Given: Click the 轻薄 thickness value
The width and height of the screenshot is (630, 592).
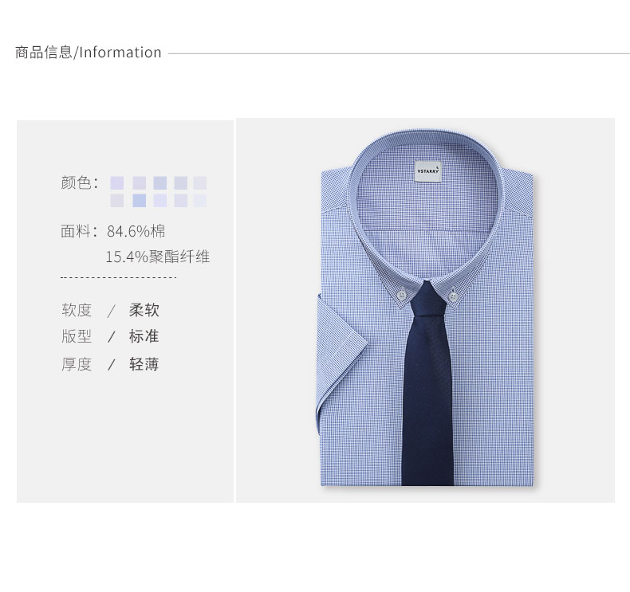Looking at the screenshot, I should (144, 364).
